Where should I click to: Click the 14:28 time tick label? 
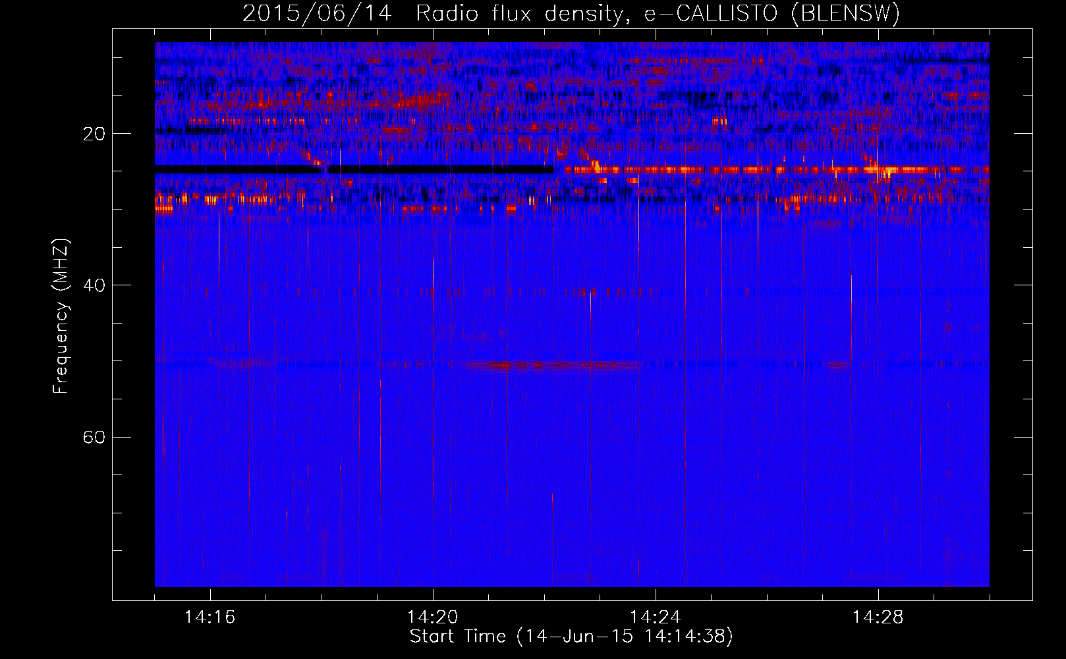pos(878,617)
